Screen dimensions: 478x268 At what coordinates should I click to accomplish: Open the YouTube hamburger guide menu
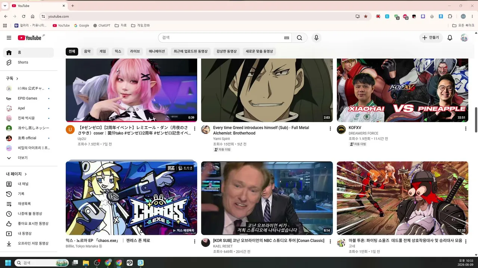click(x=9, y=38)
